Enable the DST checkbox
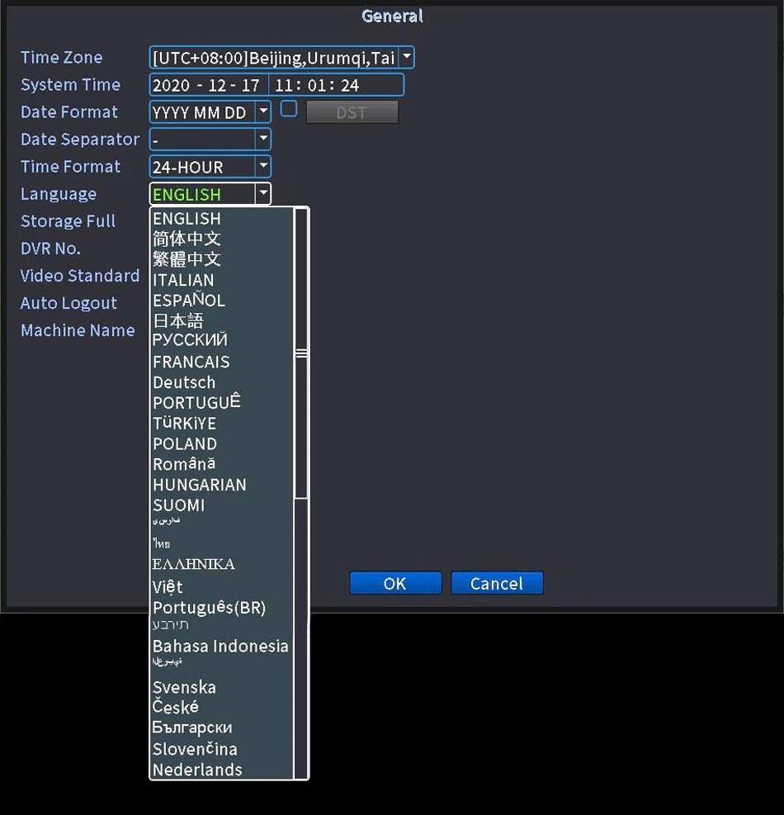 [289, 109]
